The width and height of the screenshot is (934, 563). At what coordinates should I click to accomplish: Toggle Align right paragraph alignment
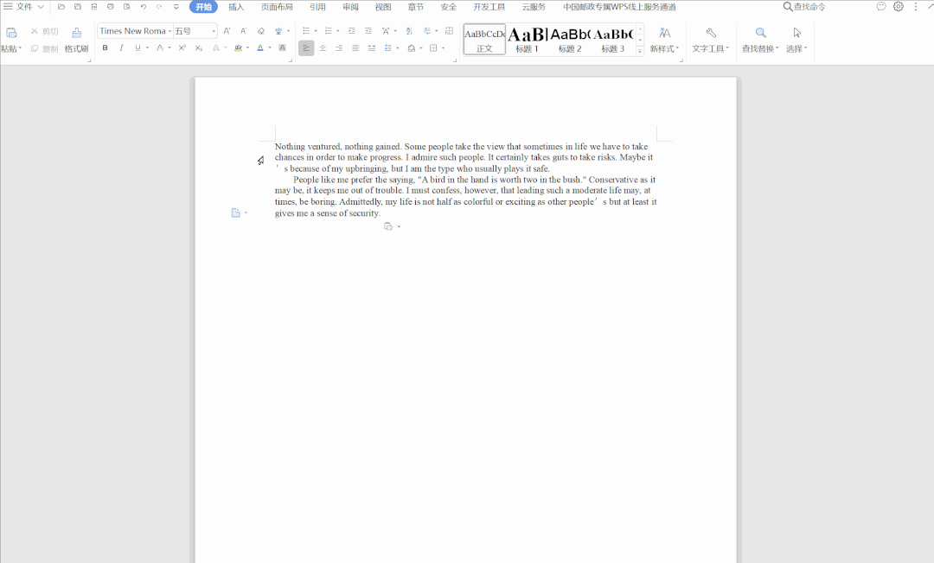pos(339,47)
